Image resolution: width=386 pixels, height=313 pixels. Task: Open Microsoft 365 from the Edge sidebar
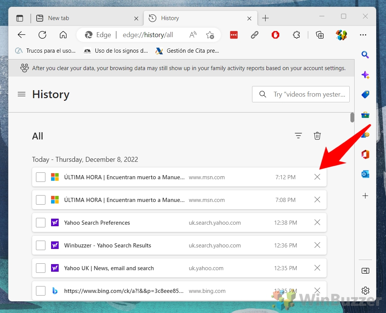tap(365, 154)
